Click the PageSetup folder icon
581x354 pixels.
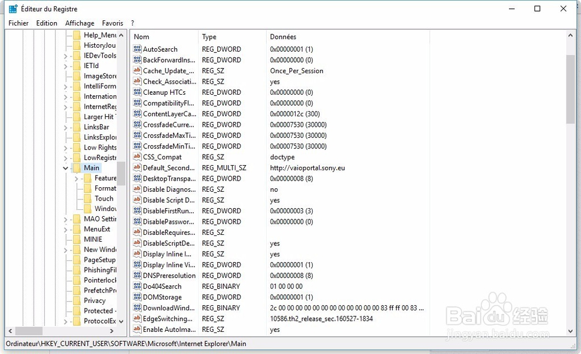pos(77,260)
